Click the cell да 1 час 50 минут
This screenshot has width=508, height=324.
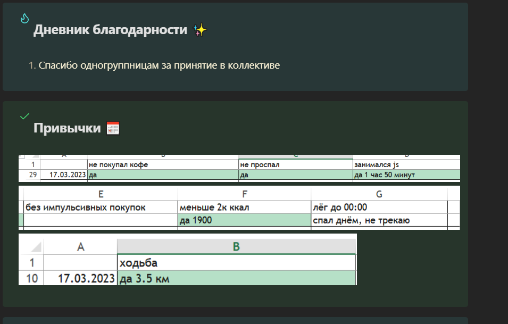pyautogui.click(x=406, y=175)
